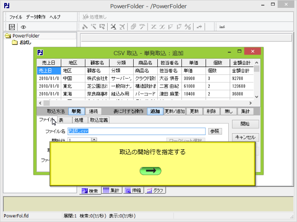The image size is (297, 222).
Task: Open the ファイル menu
Action: click(15, 17)
